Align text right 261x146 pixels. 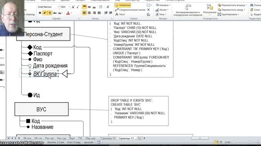tap(94, 13)
